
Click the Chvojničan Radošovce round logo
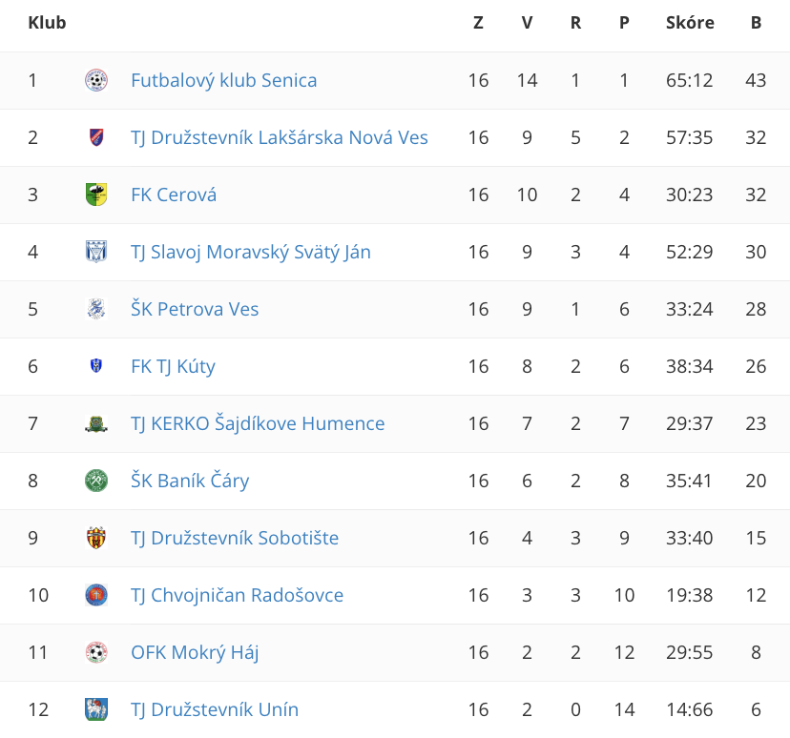(96, 595)
